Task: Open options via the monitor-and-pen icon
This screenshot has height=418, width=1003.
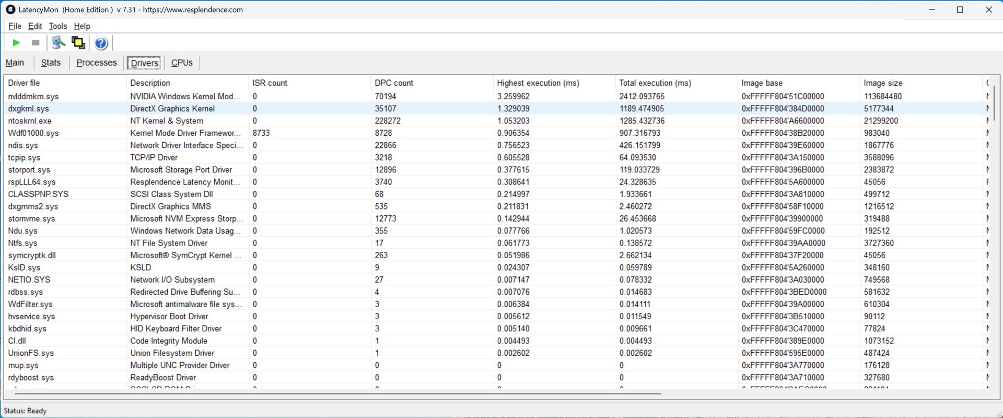Action: point(59,43)
